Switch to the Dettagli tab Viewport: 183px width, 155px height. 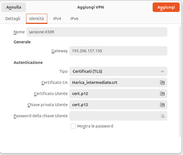[x=13, y=19]
